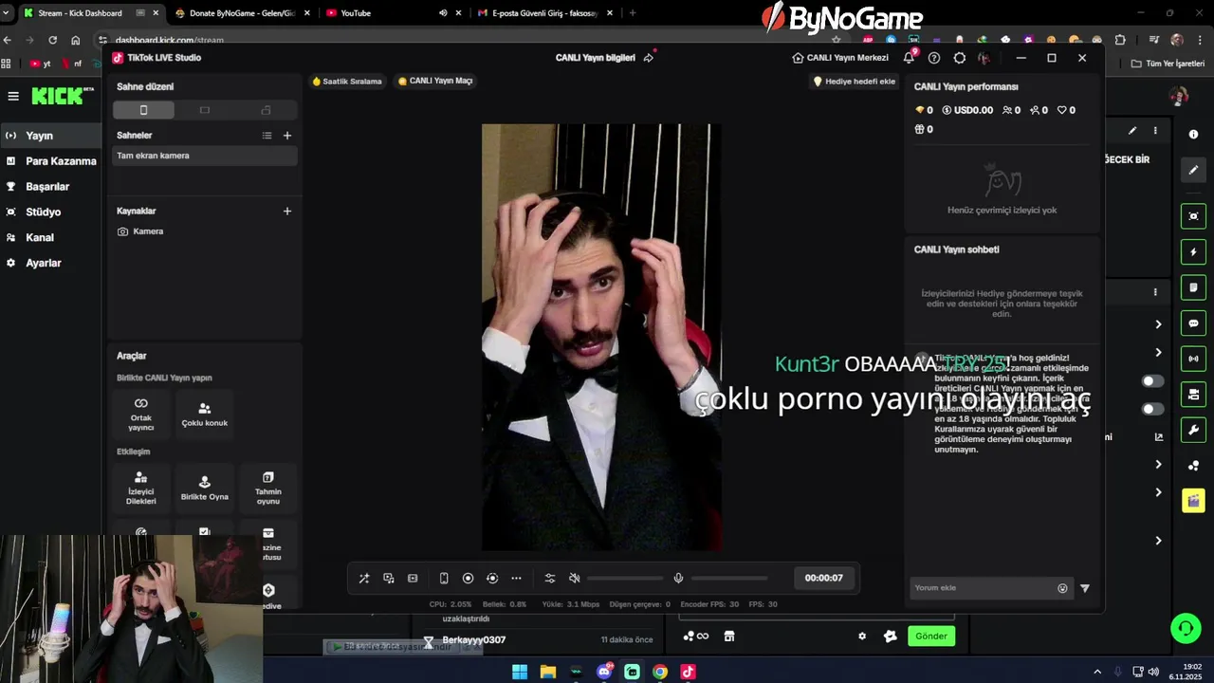The width and height of the screenshot is (1214, 683).
Task: Open CANLI Yayın Maçı
Action: pyautogui.click(x=435, y=82)
